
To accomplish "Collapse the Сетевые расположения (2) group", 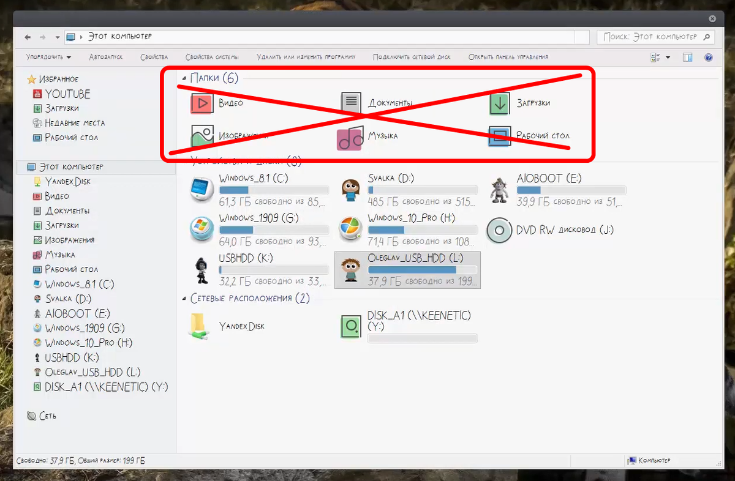I will point(184,299).
